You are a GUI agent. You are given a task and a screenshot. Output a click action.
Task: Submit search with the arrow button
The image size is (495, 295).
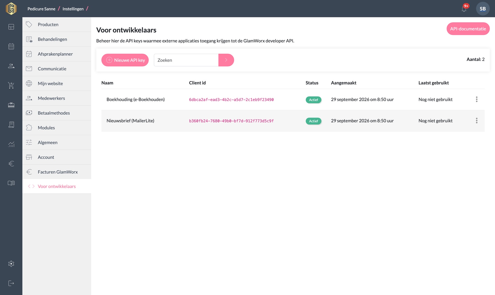(x=226, y=60)
